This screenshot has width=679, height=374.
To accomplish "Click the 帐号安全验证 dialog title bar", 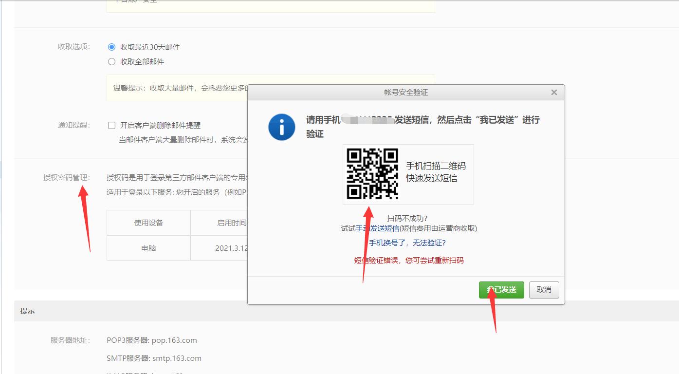I will [406, 92].
